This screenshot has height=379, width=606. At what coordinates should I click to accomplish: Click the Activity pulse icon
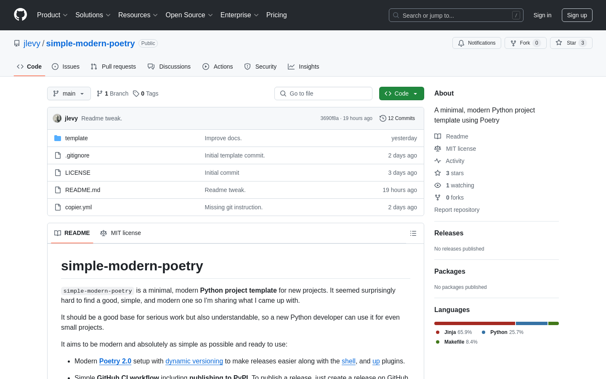[438, 161]
